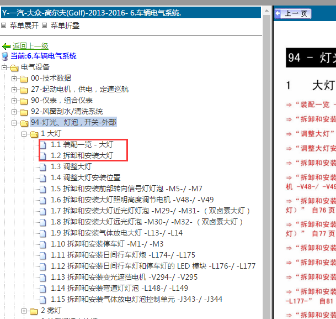Image resolution: width=336 pixels, height=319 pixels.
Task: Open 1.8 大灯远光灯泡 -M30-/ -M32-
Action: click(x=147, y=222)
